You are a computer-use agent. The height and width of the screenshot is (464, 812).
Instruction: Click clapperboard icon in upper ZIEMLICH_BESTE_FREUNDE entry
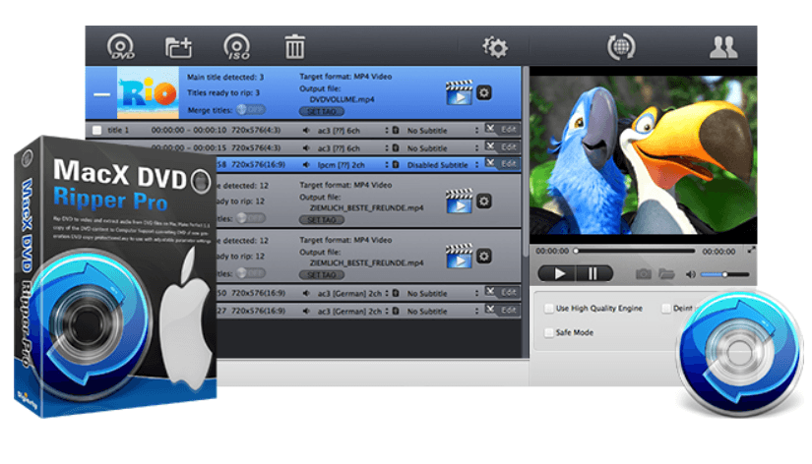[460, 202]
